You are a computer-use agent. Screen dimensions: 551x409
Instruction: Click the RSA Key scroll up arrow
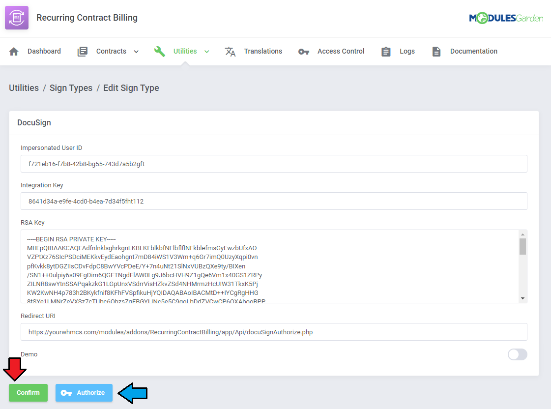point(522,234)
